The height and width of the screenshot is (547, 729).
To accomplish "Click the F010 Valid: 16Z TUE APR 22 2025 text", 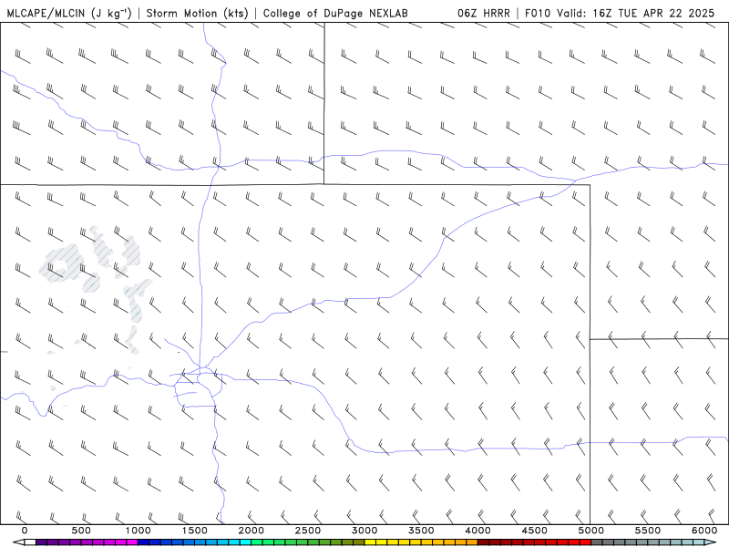I will pos(620,13).
